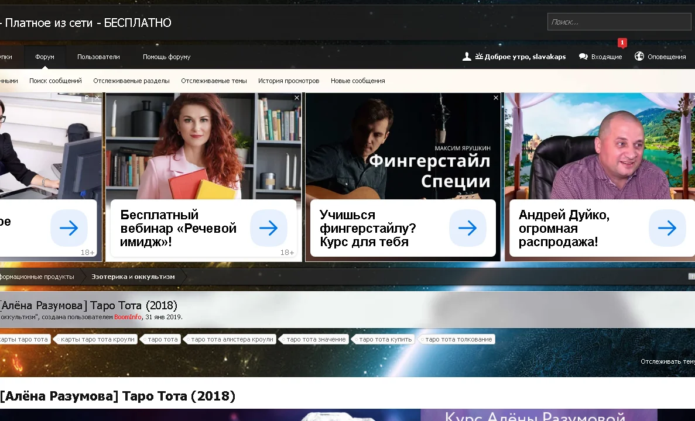Open the Форум tab
Viewport: 695px width, 421px height.
point(44,57)
